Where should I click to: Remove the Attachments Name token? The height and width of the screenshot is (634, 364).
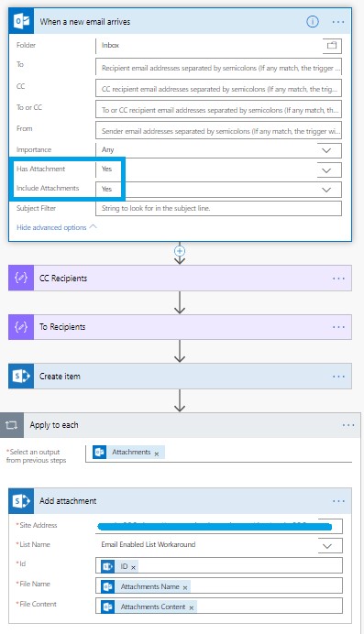185,587
